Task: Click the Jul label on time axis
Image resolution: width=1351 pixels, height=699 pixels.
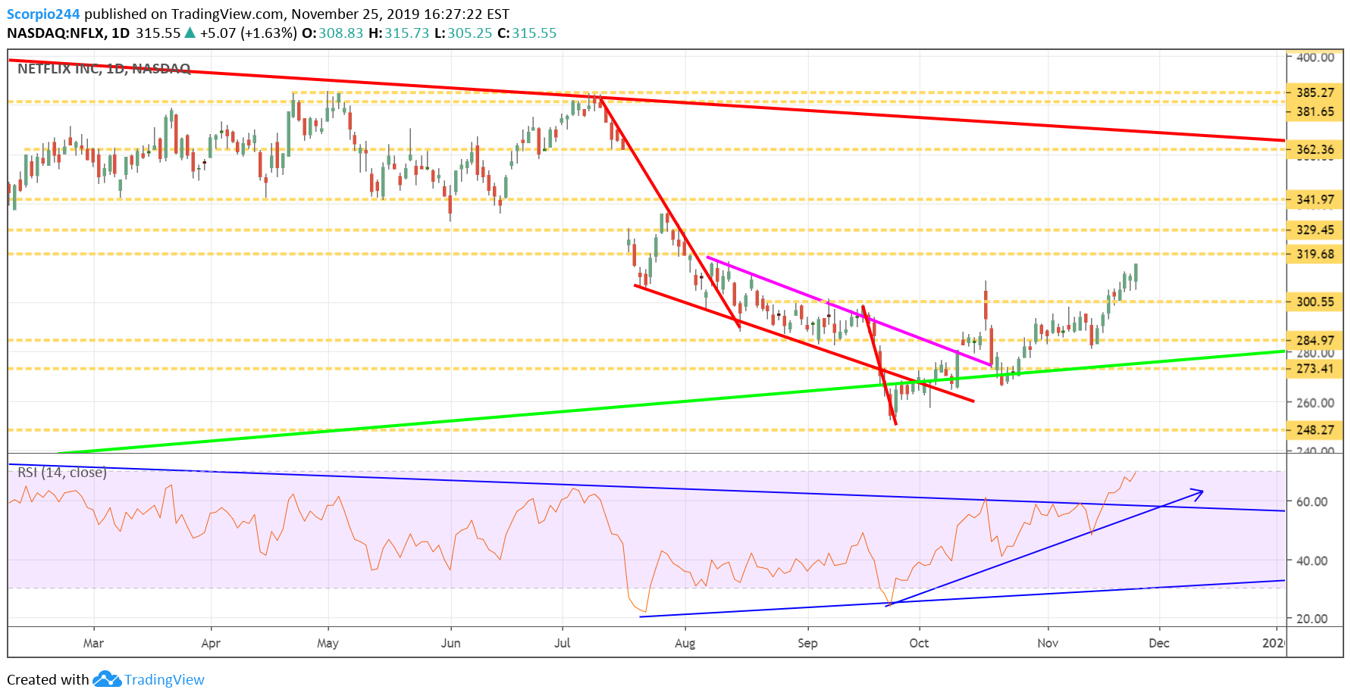Action: pyautogui.click(x=562, y=643)
